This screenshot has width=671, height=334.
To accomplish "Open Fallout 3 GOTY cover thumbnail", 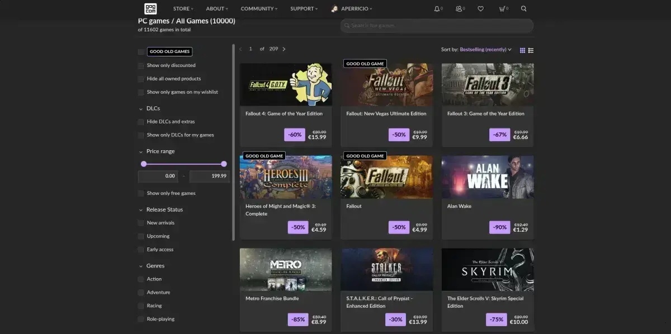I will click(488, 84).
